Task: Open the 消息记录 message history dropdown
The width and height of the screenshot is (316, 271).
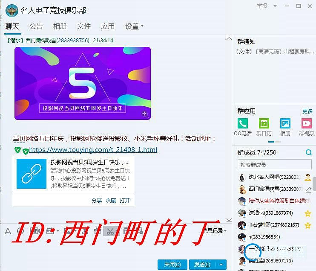Action: pos(215,230)
